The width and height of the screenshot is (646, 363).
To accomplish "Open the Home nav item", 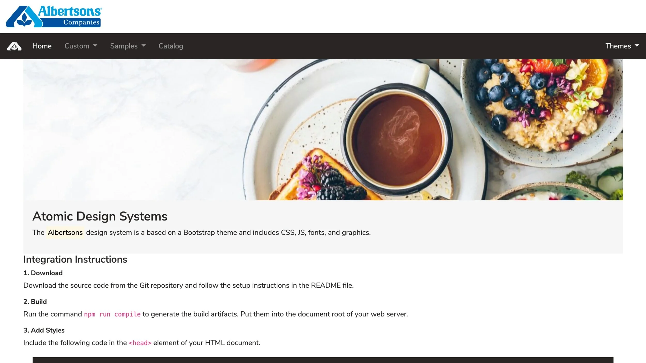I will coord(42,46).
